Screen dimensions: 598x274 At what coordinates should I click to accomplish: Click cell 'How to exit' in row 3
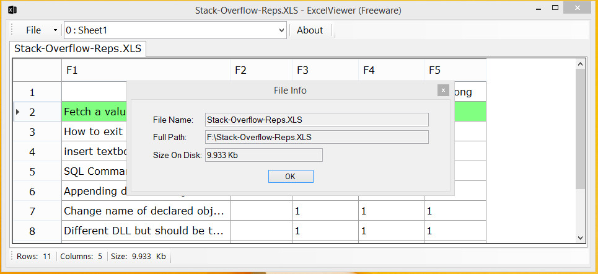(x=94, y=131)
